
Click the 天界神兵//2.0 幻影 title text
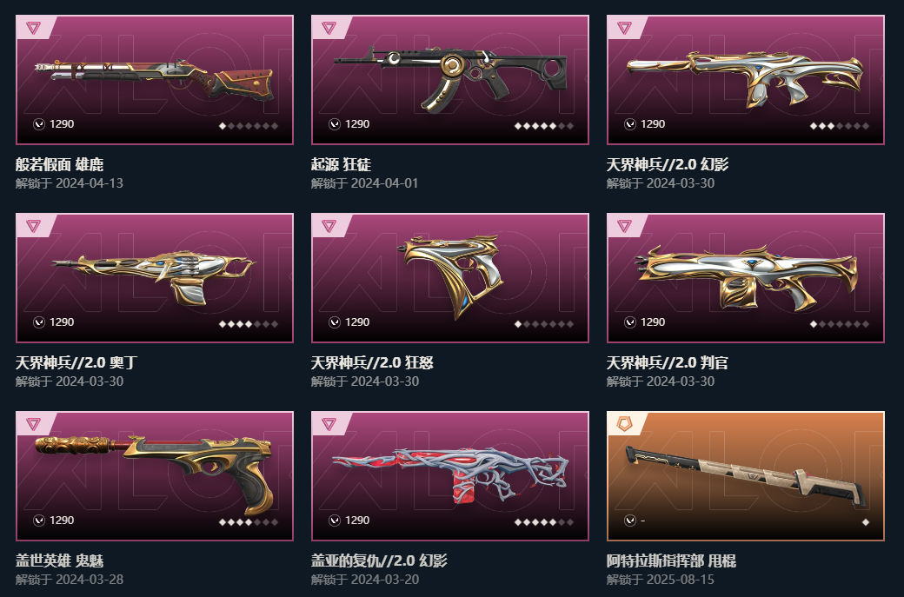[667, 165]
